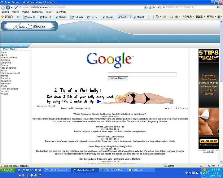Click the Help question mark icon
This screenshot has height=178, width=223.
pos(219,17)
